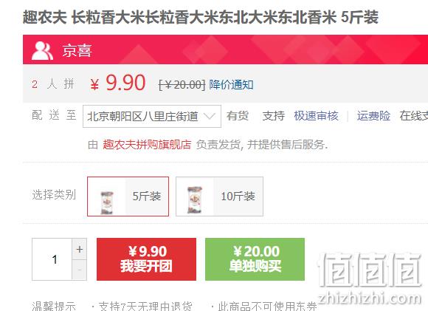Click the 京喜 group-buy people icon

42,50
